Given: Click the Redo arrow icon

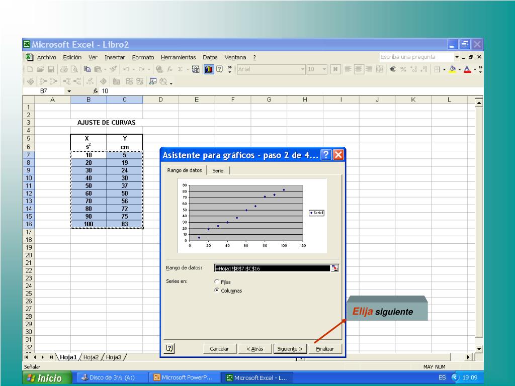Looking at the screenshot, I should [x=141, y=69].
